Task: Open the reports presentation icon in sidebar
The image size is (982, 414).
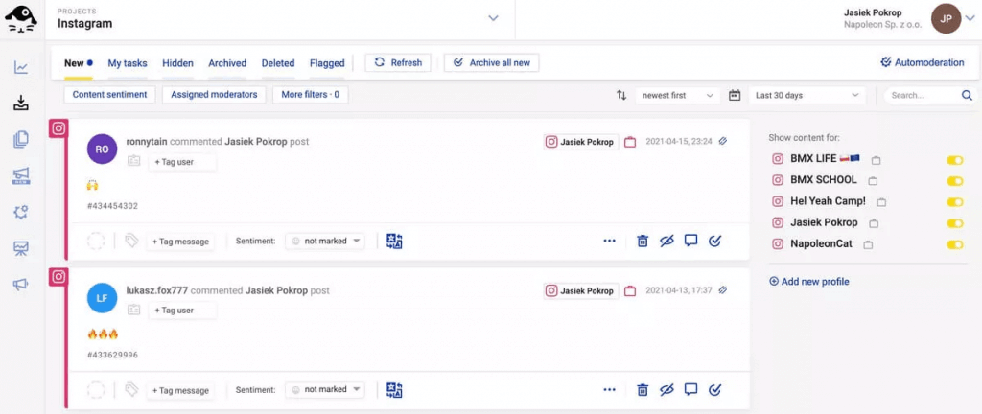Action: coord(21,249)
